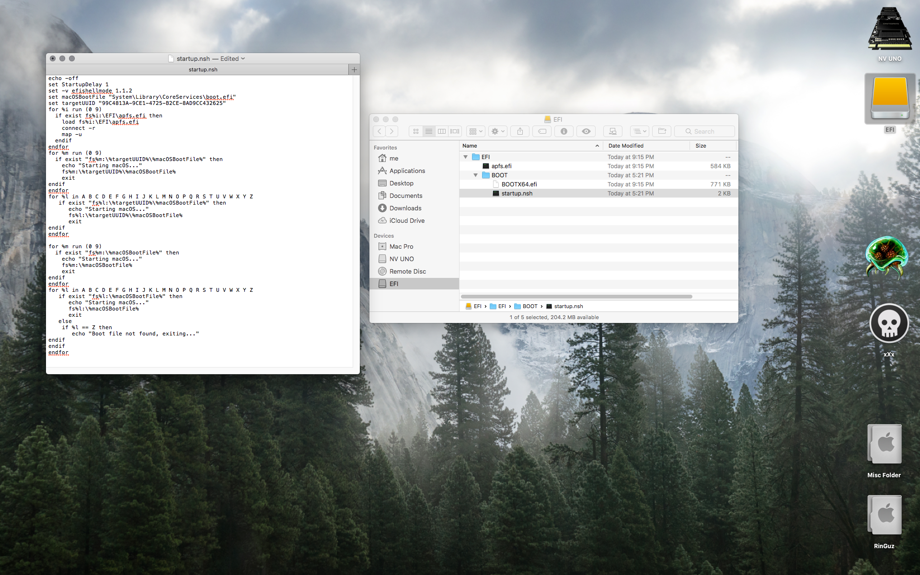Click the Get Info toolbar button

coord(564,131)
